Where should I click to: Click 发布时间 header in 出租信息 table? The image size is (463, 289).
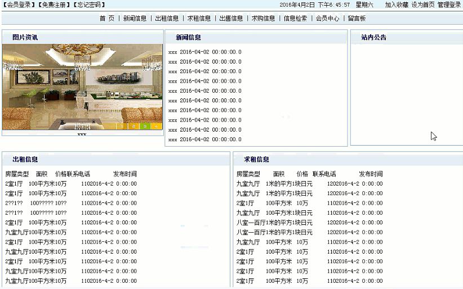pos(125,174)
